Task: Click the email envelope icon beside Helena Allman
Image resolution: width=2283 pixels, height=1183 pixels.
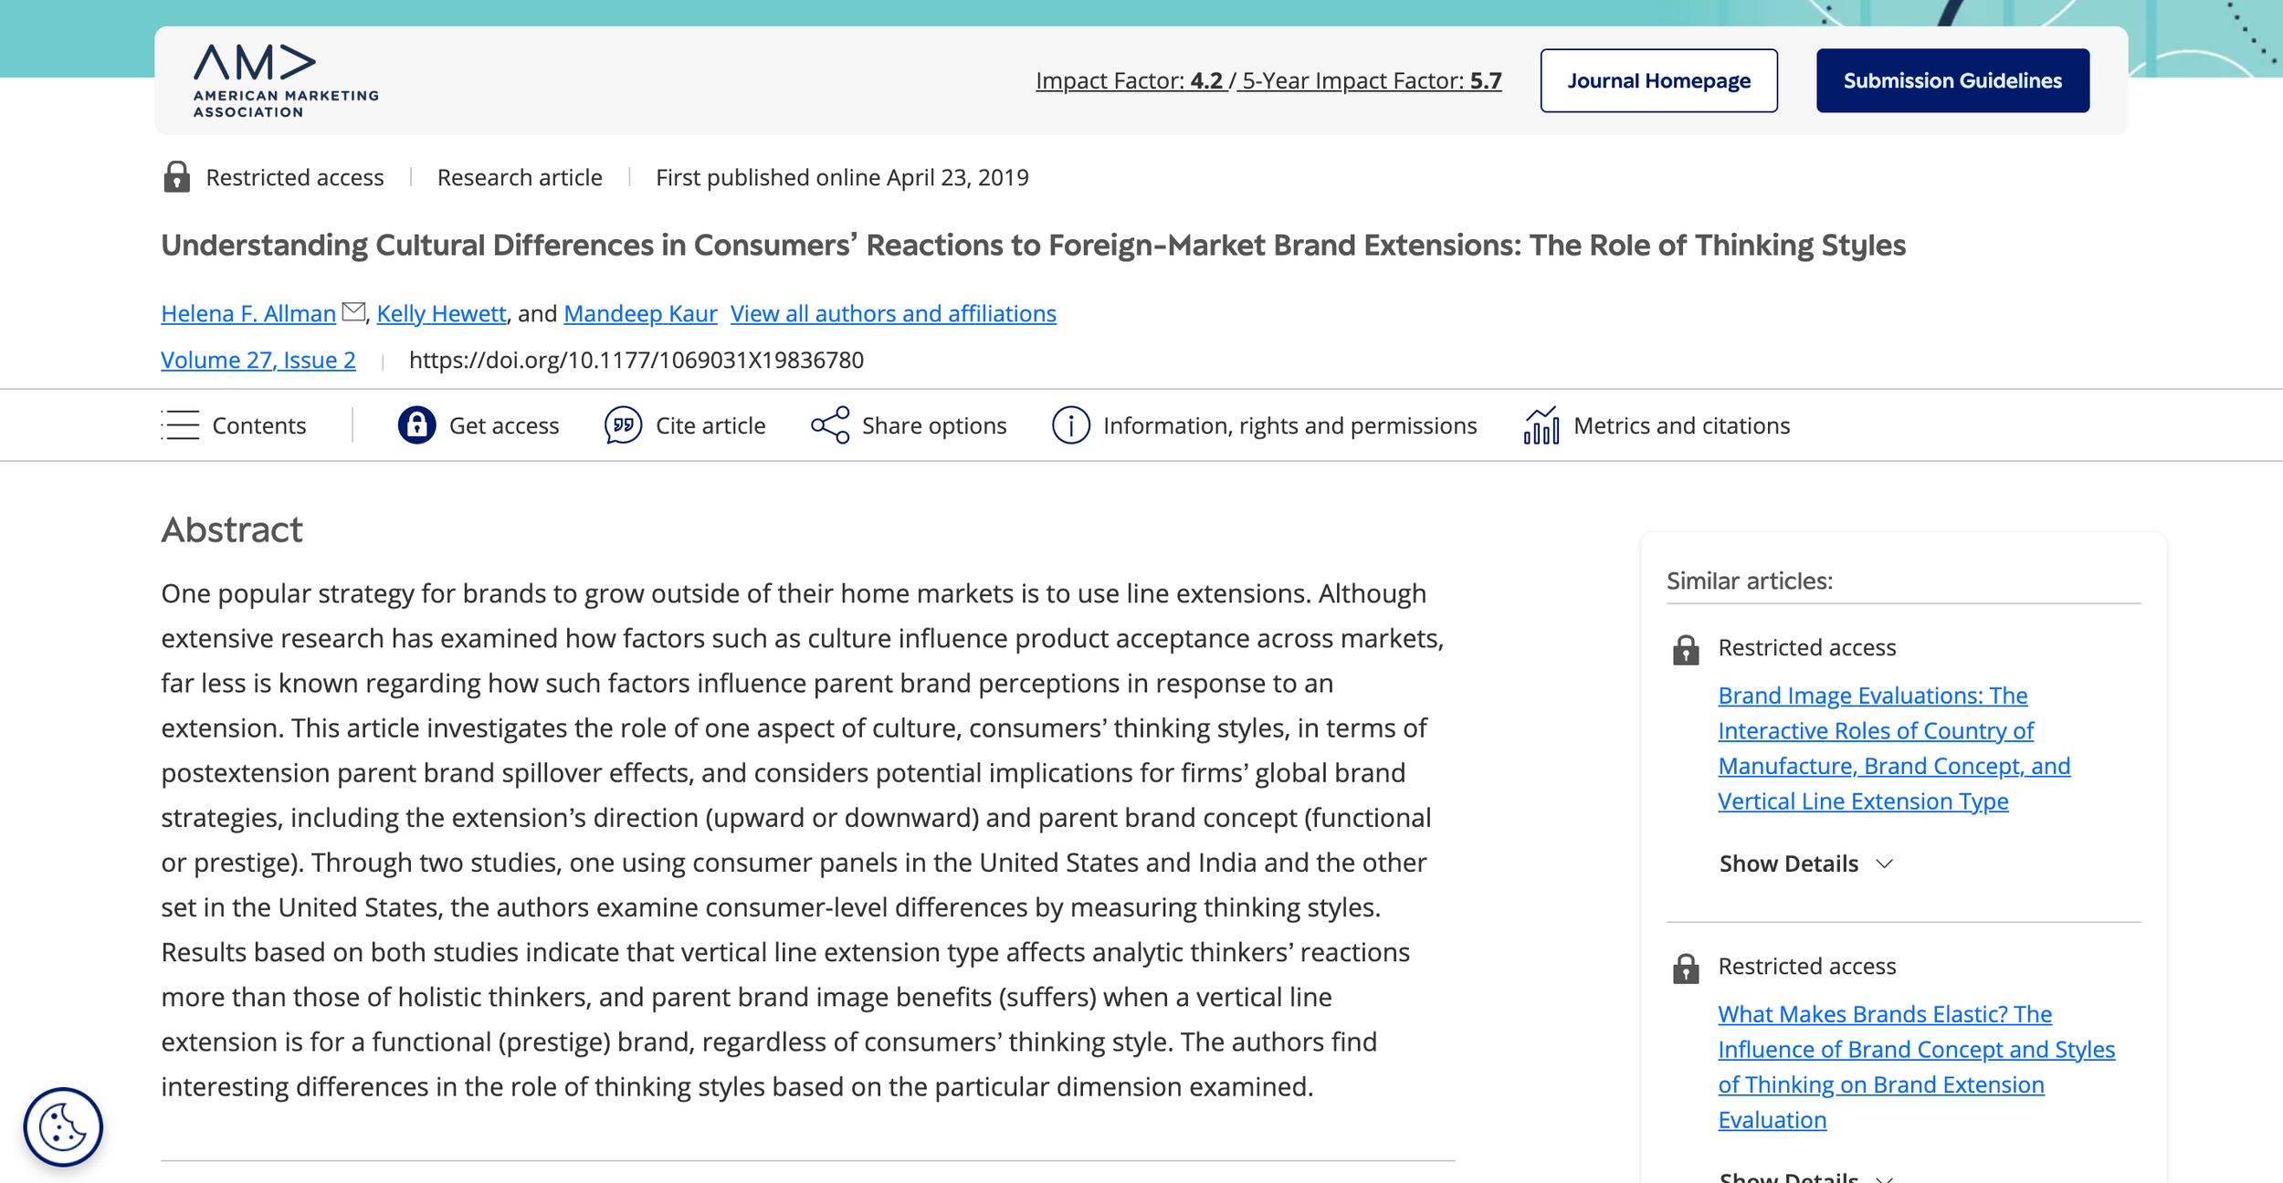Action: (x=353, y=312)
